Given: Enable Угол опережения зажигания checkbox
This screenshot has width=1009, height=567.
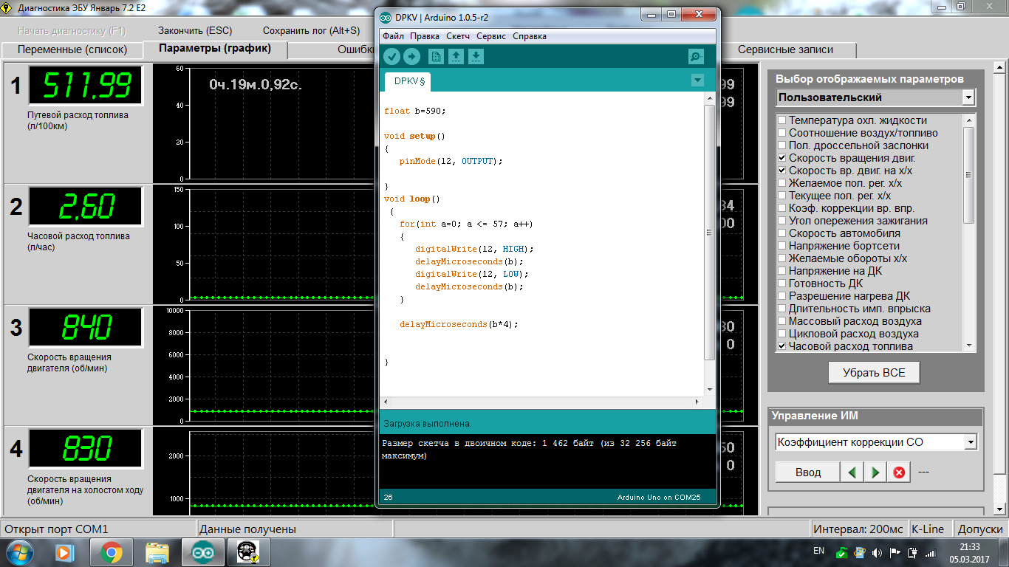Looking at the screenshot, I should tap(782, 221).
